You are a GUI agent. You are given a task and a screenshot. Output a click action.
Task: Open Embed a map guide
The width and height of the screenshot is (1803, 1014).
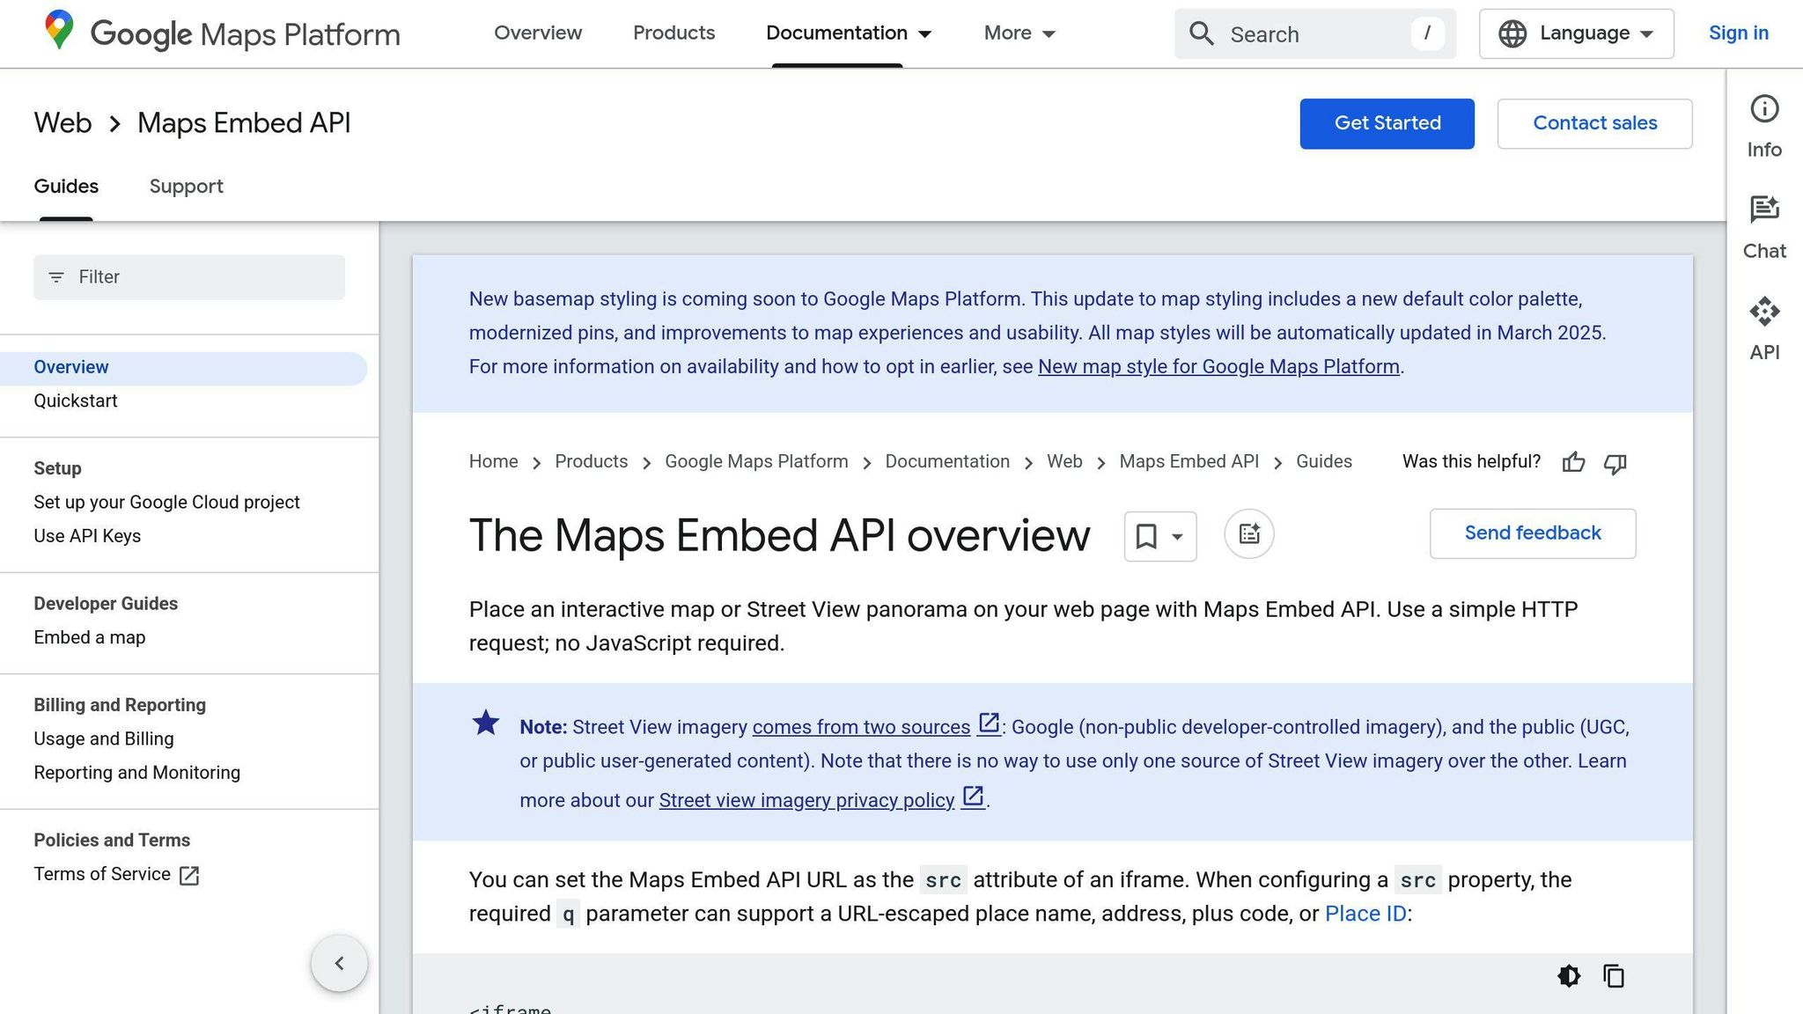(x=90, y=637)
